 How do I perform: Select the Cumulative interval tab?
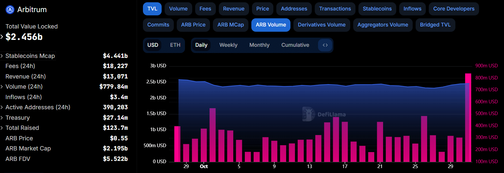click(295, 45)
